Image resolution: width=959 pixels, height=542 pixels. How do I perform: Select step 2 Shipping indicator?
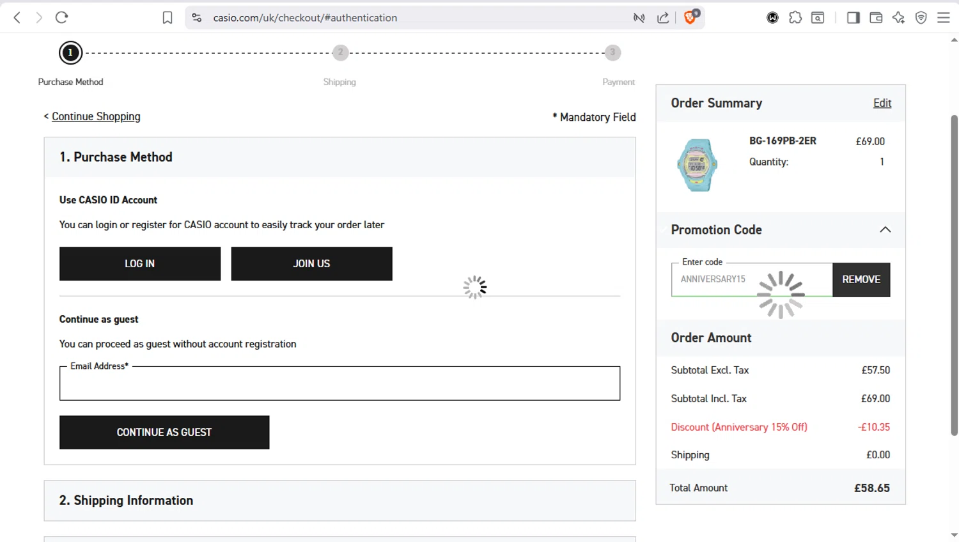click(341, 52)
